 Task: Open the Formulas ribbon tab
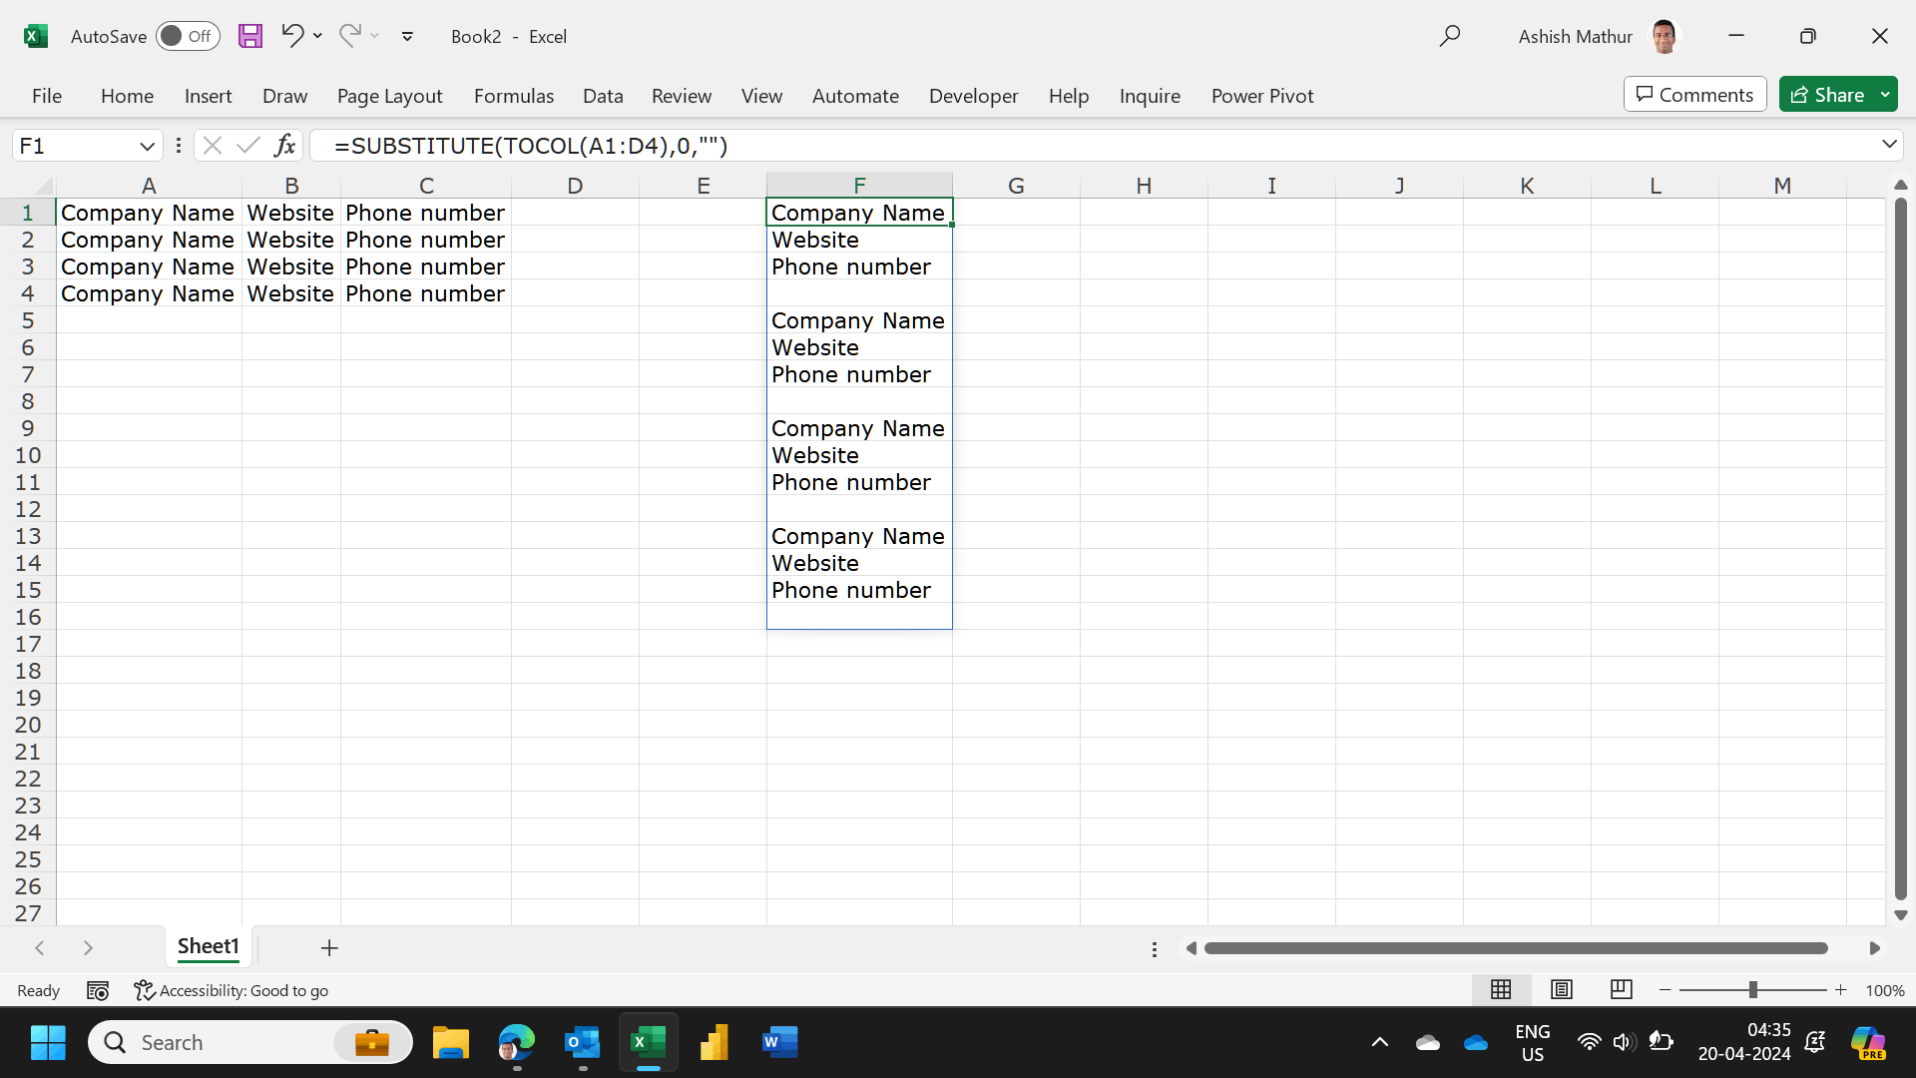click(x=513, y=96)
